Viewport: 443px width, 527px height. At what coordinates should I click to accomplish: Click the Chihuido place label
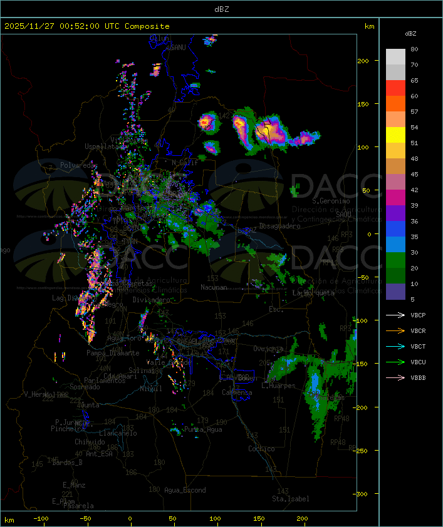tap(90, 442)
